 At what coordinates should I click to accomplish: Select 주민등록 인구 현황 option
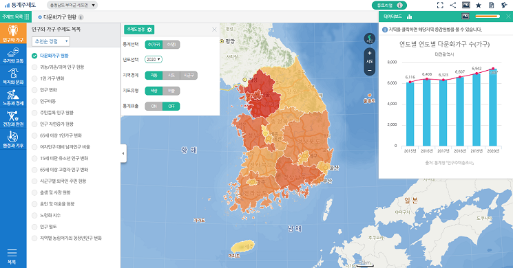(x=34, y=113)
